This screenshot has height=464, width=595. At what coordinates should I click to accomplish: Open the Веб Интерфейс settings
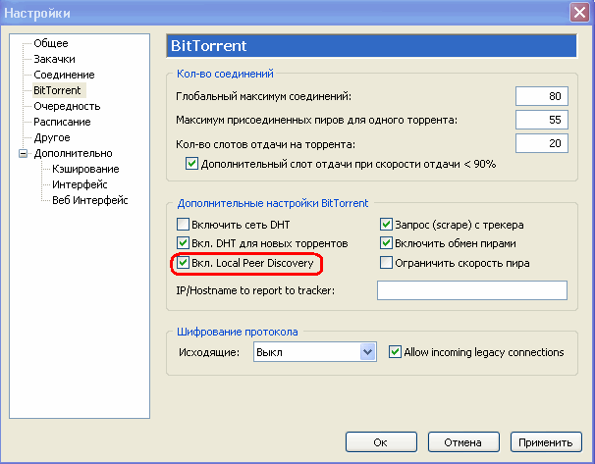90,200
